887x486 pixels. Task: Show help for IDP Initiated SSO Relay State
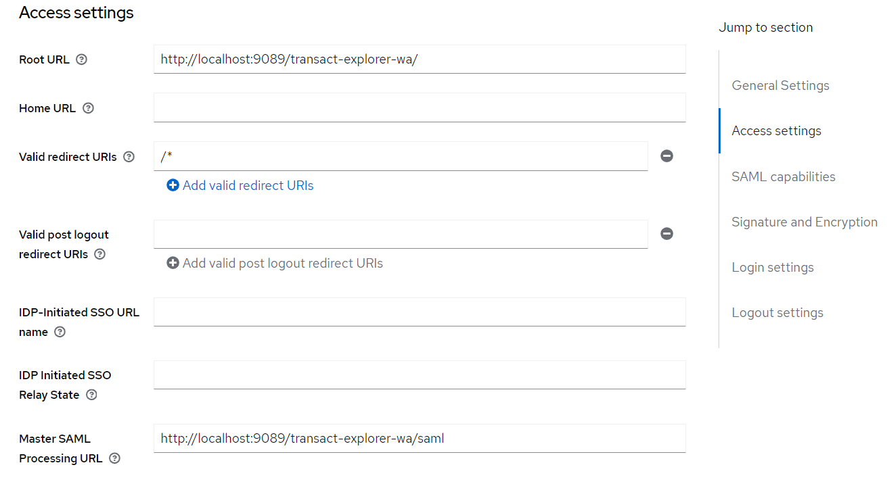click(91, 395)
